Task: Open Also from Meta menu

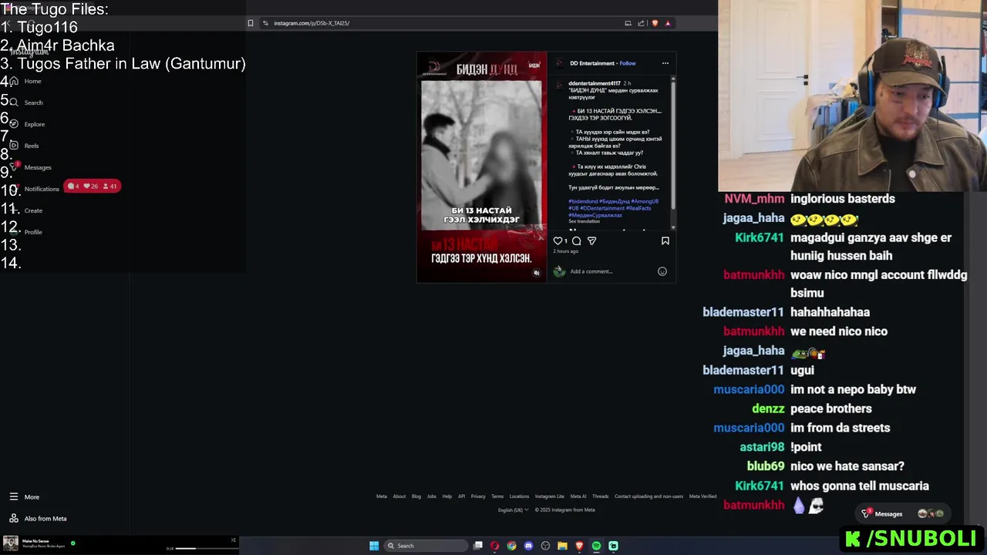Action: 38,519
